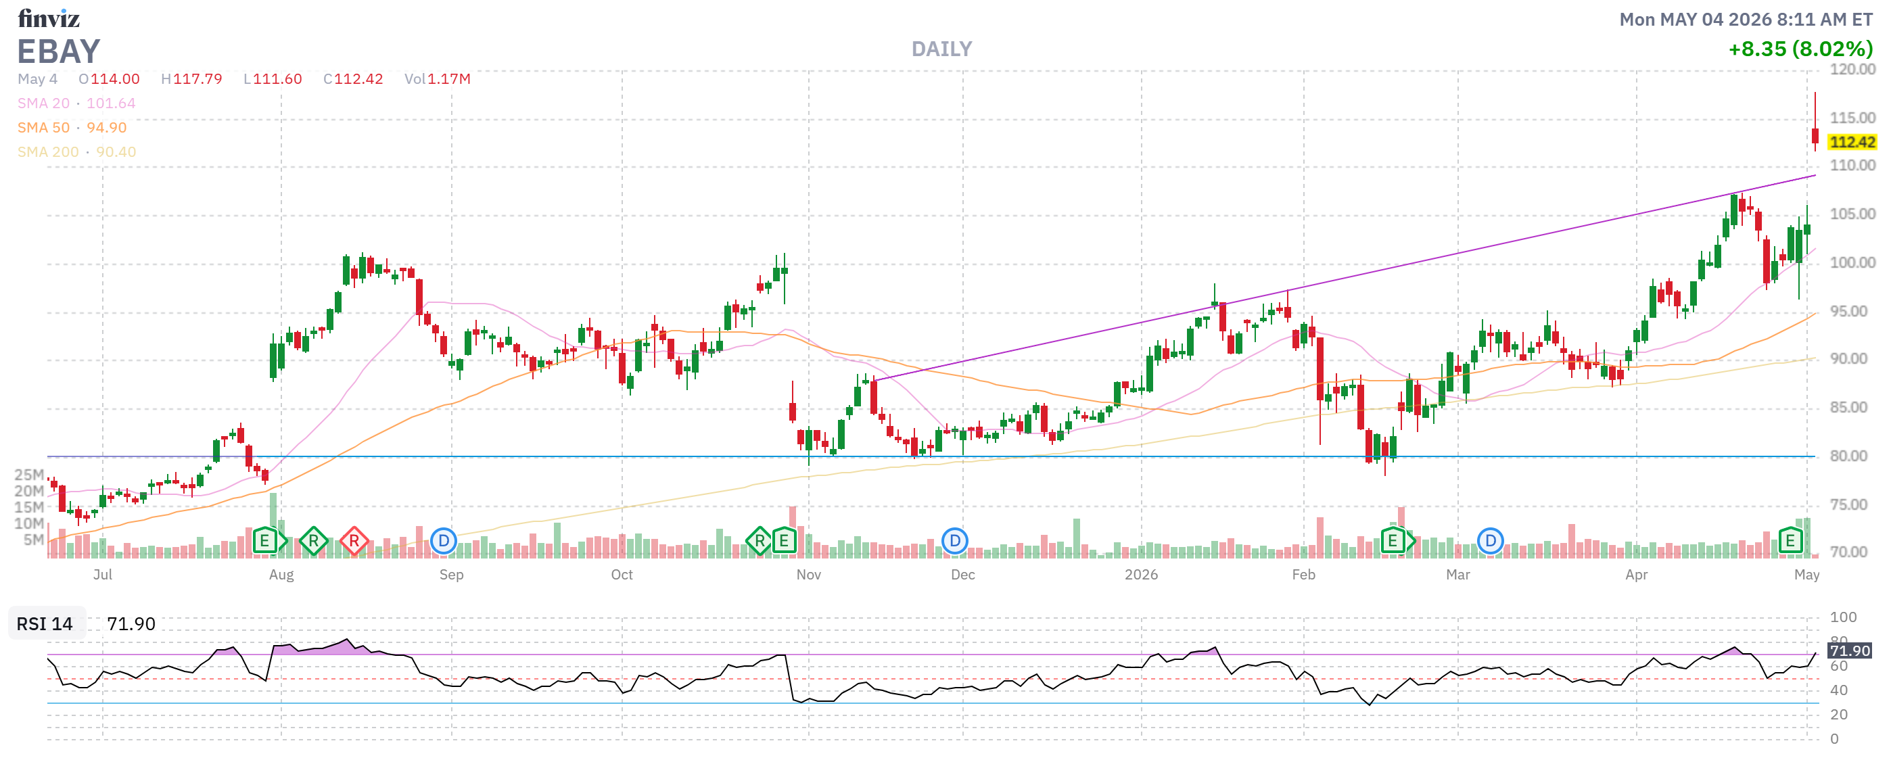This screenshot has height=760, width=1891.
Task: Click the high value 117.79
Action: pyautogui.click(x=197, y=79)
